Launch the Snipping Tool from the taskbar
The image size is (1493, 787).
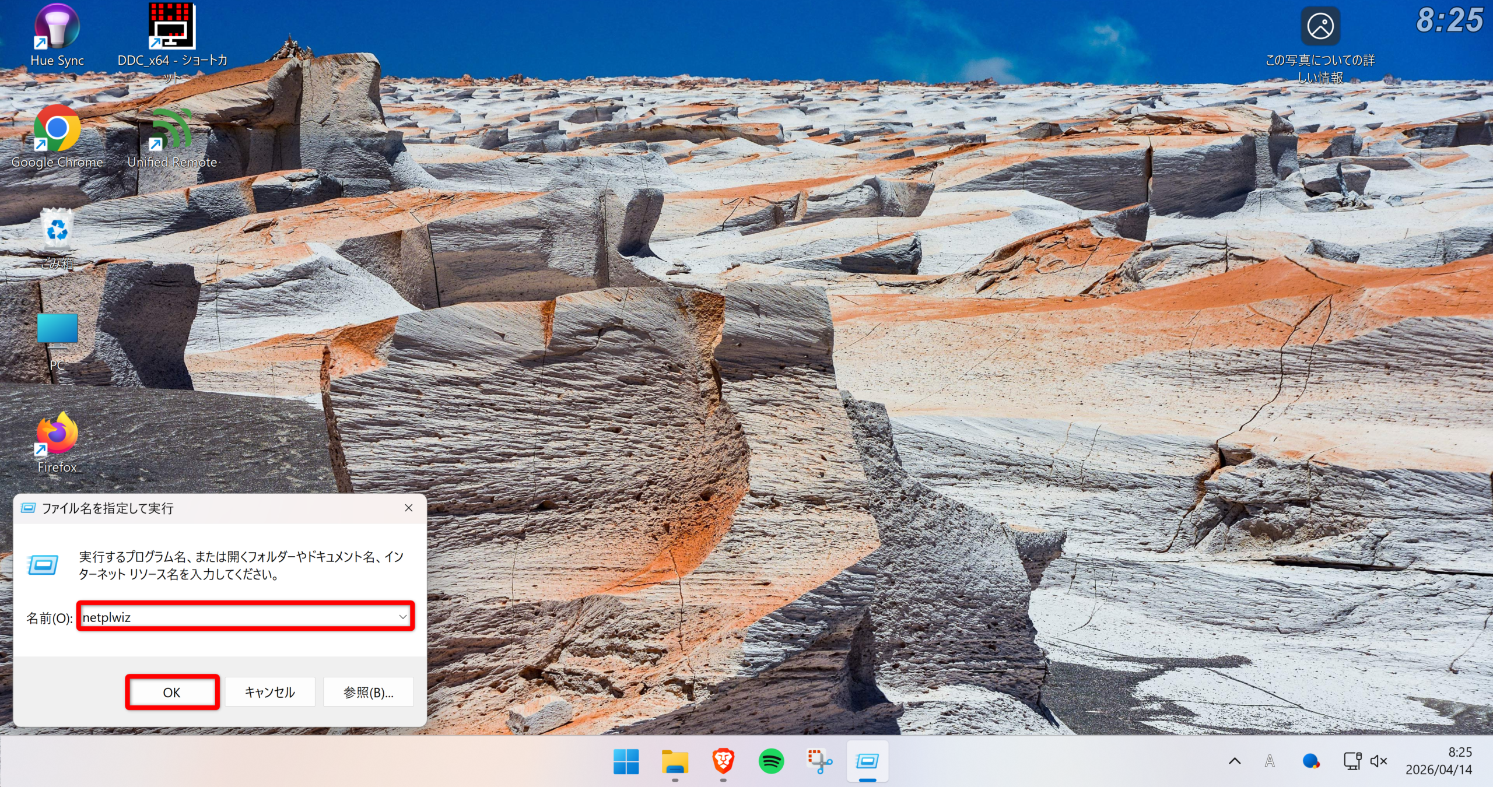coord(819,761)
